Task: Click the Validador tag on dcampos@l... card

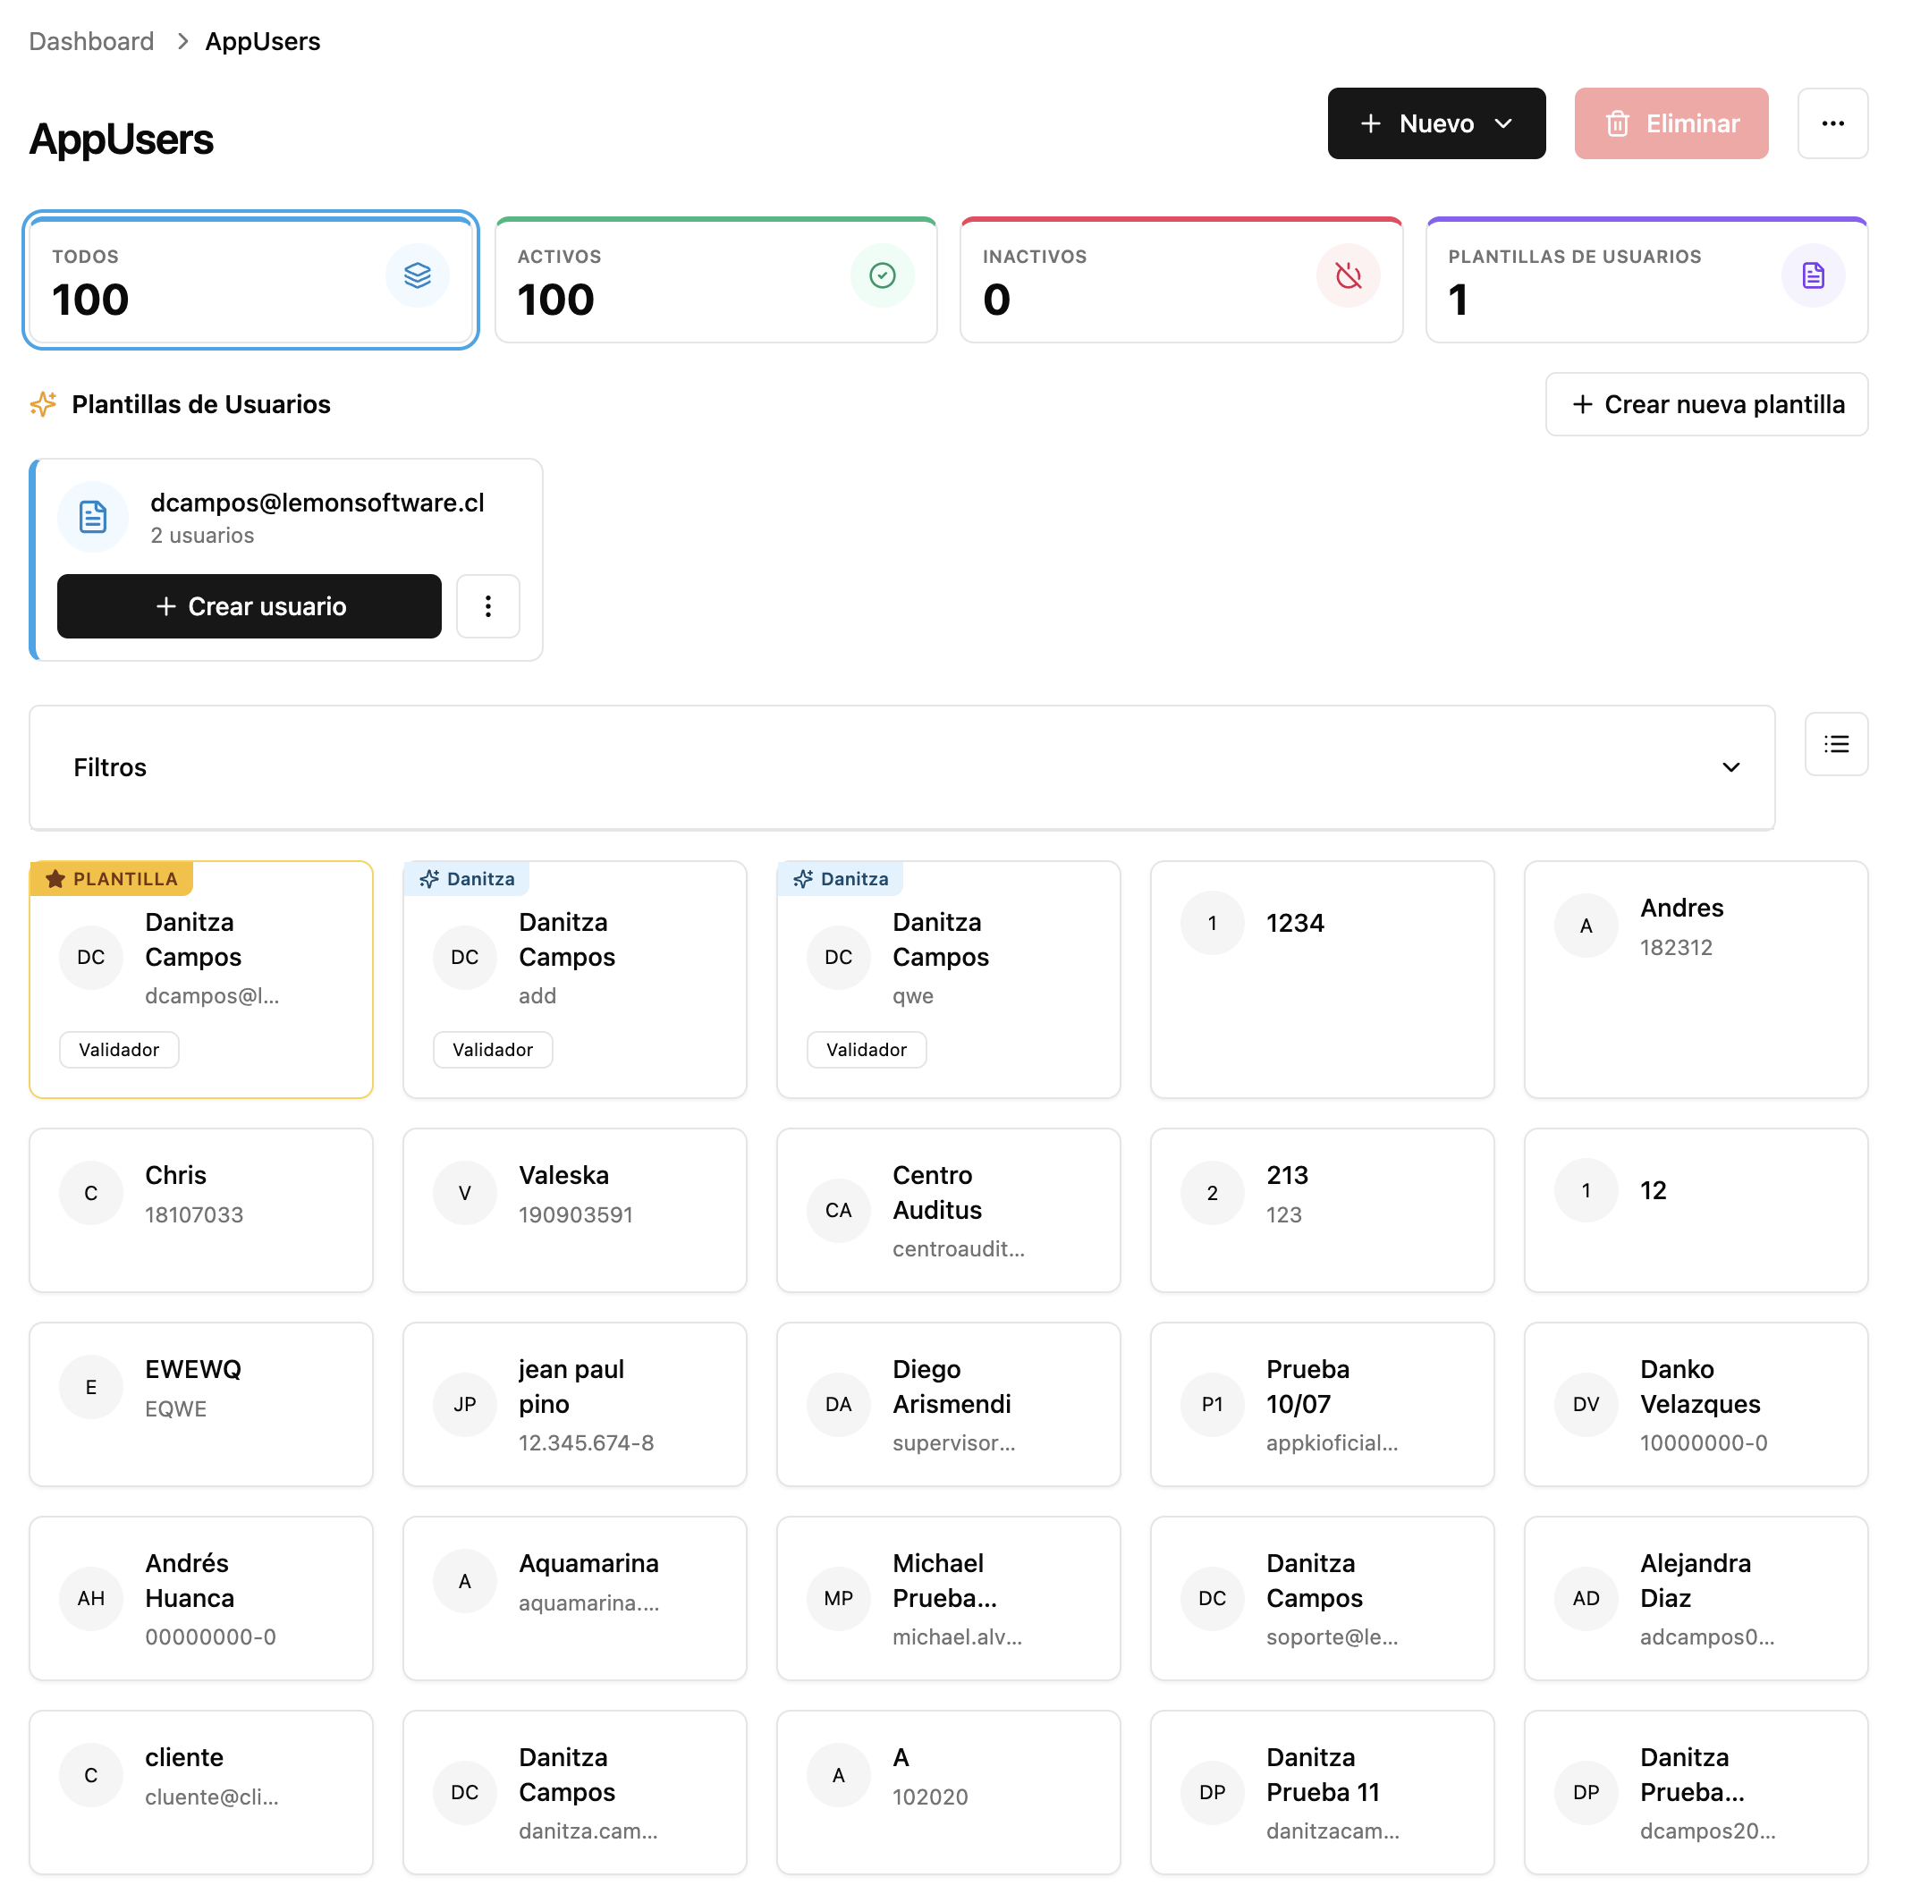Action: 119,1049
